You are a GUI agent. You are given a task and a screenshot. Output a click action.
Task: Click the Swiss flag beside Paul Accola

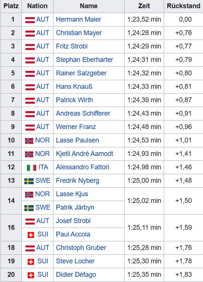tap(31, 235)
